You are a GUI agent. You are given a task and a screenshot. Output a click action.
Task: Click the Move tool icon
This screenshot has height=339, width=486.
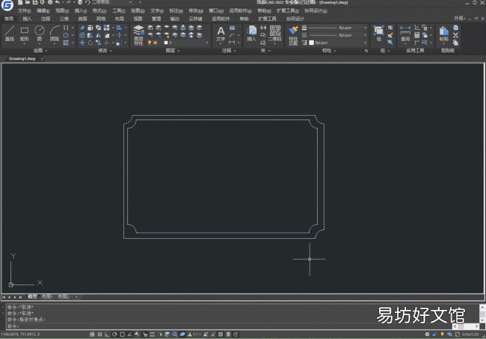coord(82,43)
